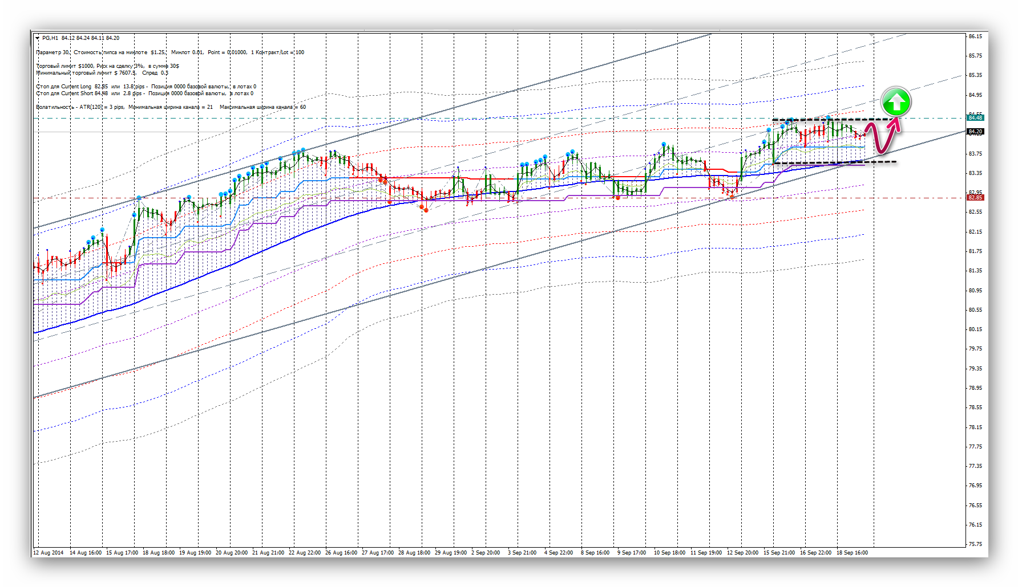
Task: Click the red dot marker below 12 Sep low
Action: click(732, 197)
